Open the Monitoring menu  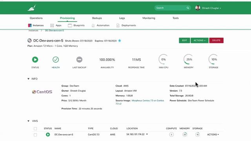[x=149, y=18]
